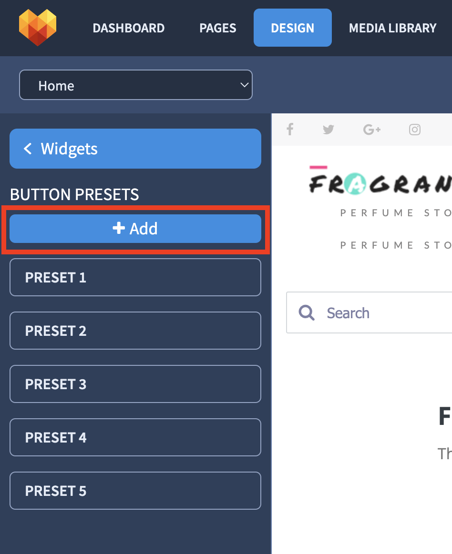Pick Preset 5 button style
The width and height of the screenshot is (452, 554).
click(135, 491)
